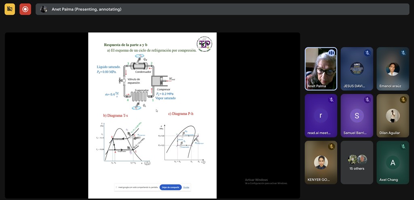Click the presenter avatar in the top bar
This screenshot has width=414, height=200.
point(44,9)
